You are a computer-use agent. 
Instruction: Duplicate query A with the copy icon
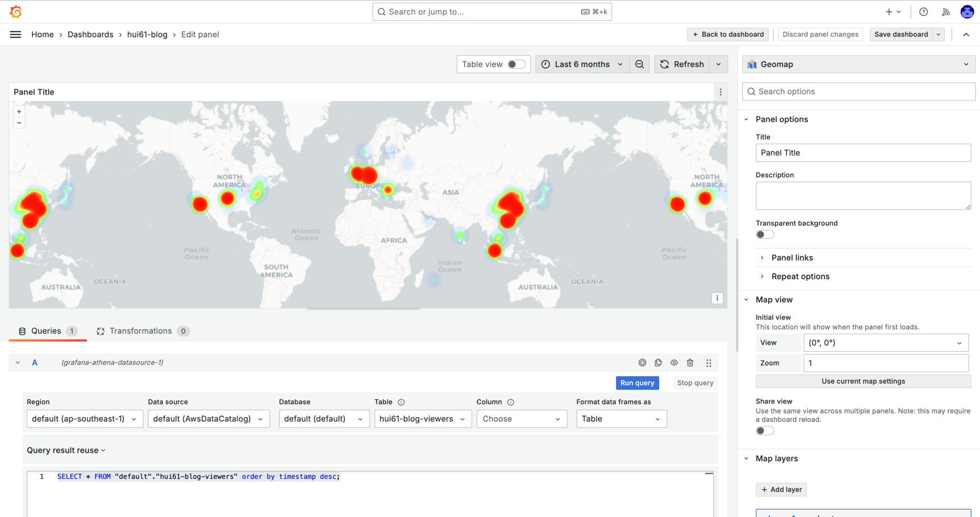pos(658,363)
